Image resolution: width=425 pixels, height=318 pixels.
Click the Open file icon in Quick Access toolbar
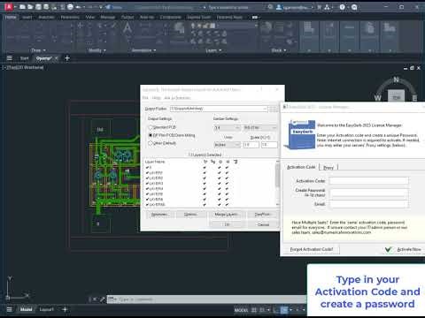pos(30,6)
